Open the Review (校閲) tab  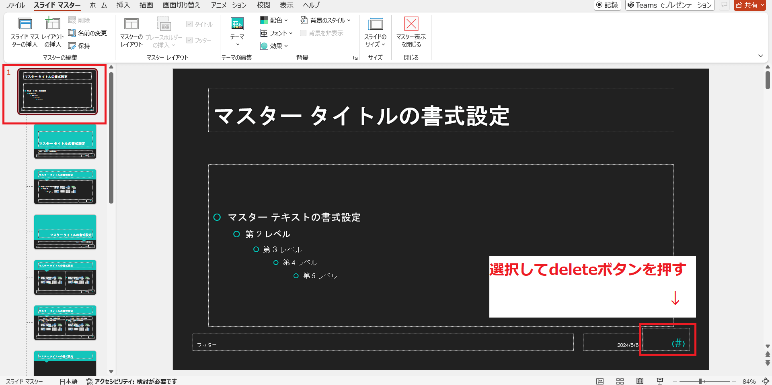coord(263,5)
